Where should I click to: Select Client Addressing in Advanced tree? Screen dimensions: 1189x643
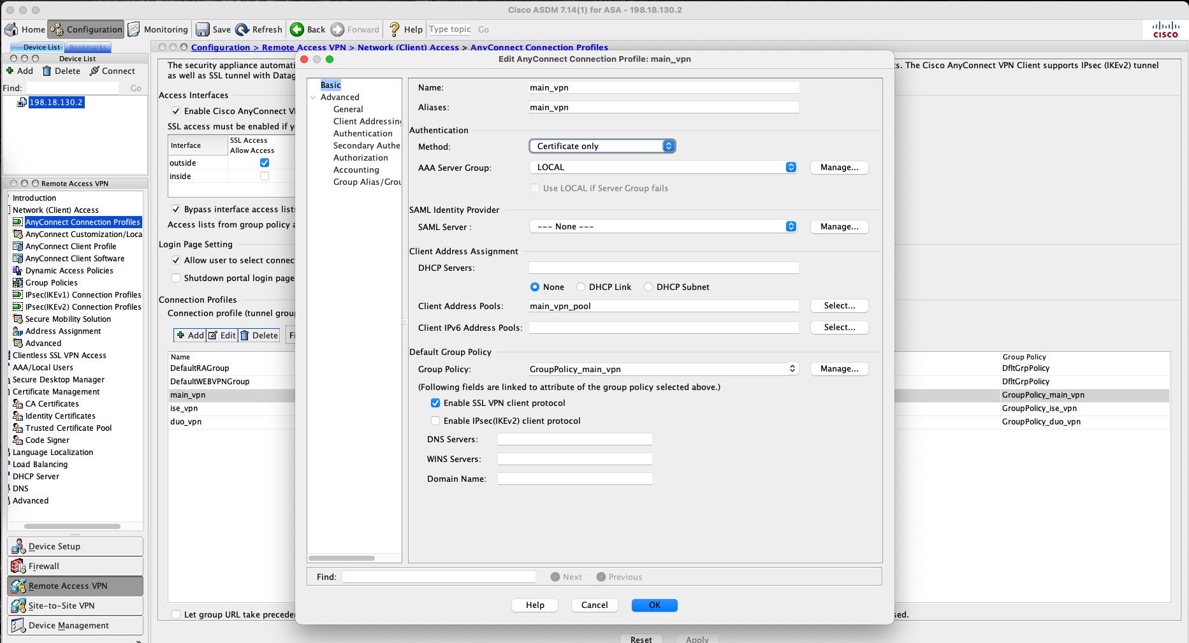pos(367,121)
